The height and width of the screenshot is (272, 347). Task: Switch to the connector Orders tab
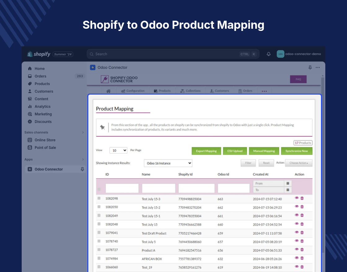[x=245, y=91]
